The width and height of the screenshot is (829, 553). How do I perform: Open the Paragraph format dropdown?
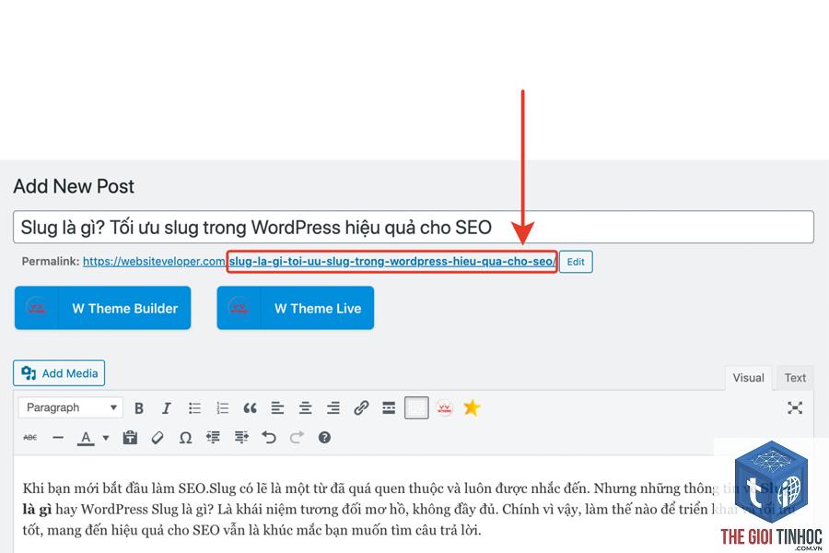tap(71, 407)
